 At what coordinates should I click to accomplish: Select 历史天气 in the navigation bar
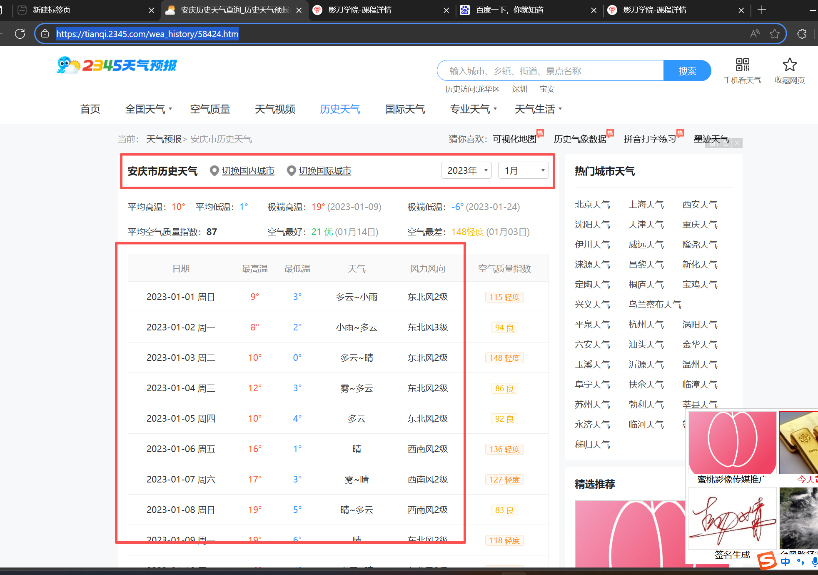pos(340,109)
